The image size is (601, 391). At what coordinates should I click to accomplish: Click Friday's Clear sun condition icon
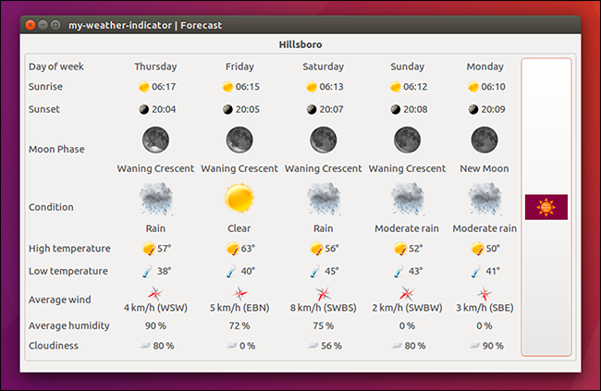(x=239, y=198)
